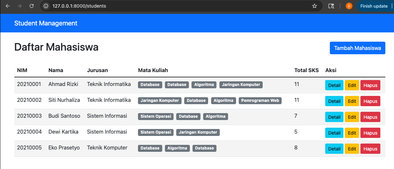Viewport: 394px width, 169px height.
Task: Click Hapus for Eko Prasetyo
Action: point(370,149)
